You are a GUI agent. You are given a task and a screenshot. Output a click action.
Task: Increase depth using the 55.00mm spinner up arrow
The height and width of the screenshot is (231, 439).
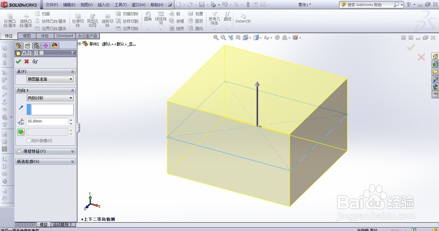click(x=71, y=120)
